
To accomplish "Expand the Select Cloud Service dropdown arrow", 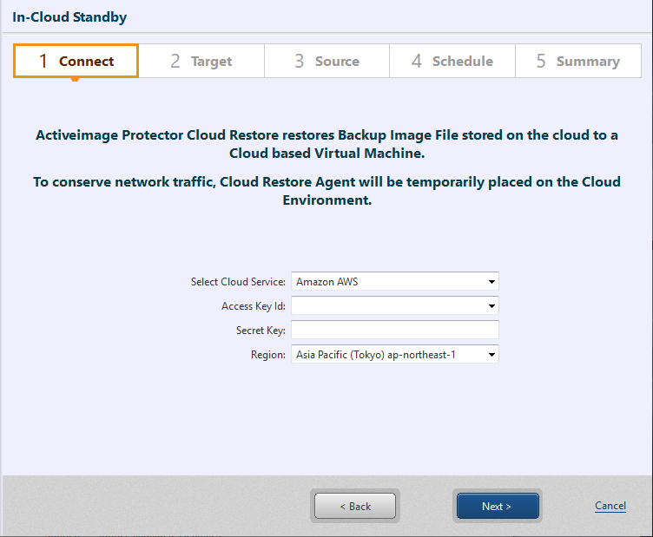I will (x=491, y=282).
